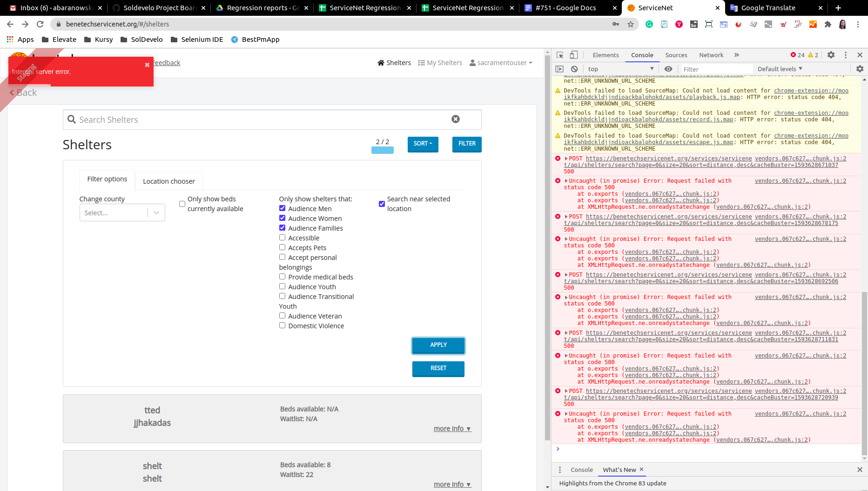Open the browser Extensions puzzle icon
Viewport: 868px width, 491px height.
(828, 24)
